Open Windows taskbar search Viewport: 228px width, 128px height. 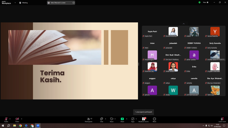(9, 126)
